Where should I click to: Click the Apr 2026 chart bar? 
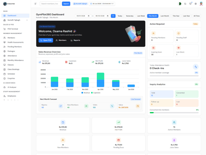[x=100, y=80]
